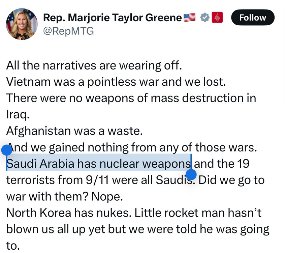
Task: Click the American flag emoji
Action: 190,18
